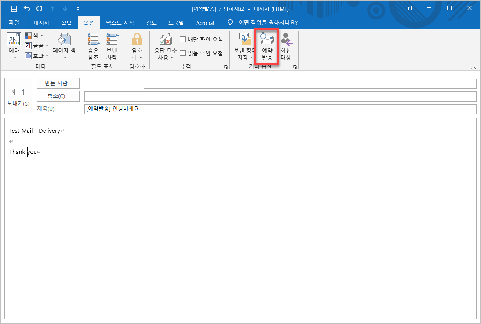Switch to the 메시지 tab
This screenshot has height=324, width=481.
(41, 23)
